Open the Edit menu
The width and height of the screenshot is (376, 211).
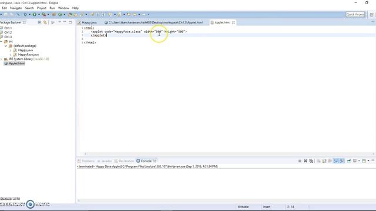(x=4, y=8)
